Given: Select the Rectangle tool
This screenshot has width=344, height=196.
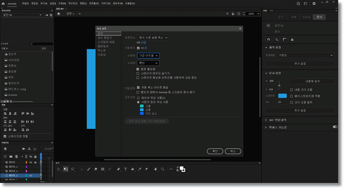Looking at the screenshot, I should 103,169.
